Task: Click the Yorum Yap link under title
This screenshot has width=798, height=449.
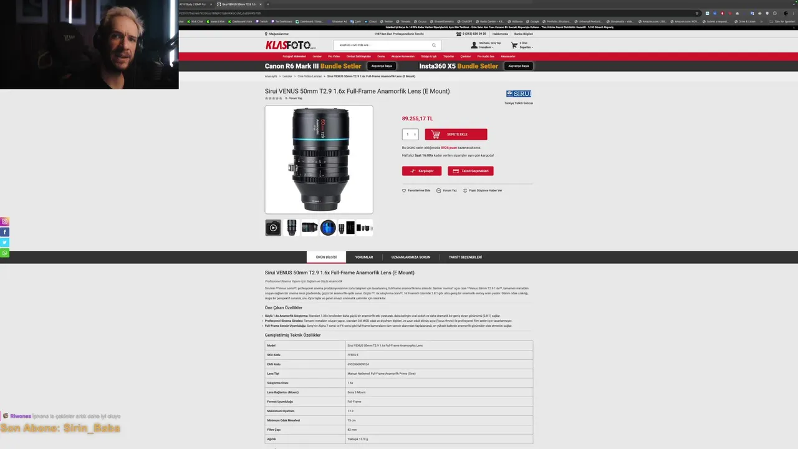Action: click(x=296, y=98)
